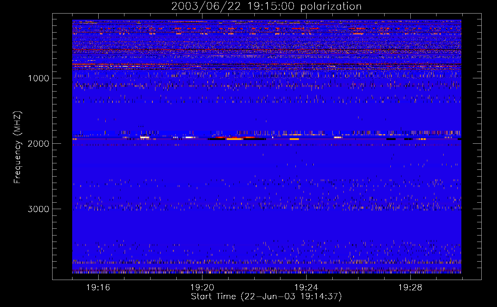This screenshot has width=497, height=307.
Task: Click the 19:16 time axis label
Action: 98,288
